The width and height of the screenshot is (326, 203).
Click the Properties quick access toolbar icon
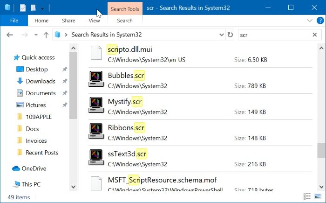point(23,8)
